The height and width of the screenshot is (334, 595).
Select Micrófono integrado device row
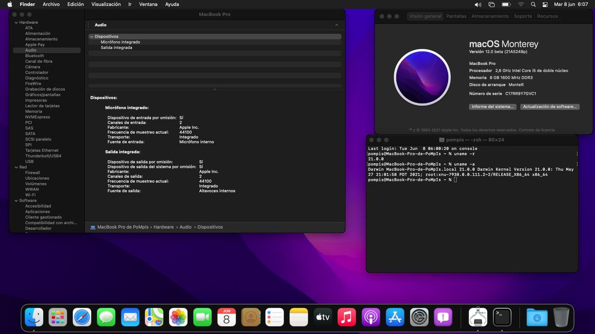[x=215, y=42]
